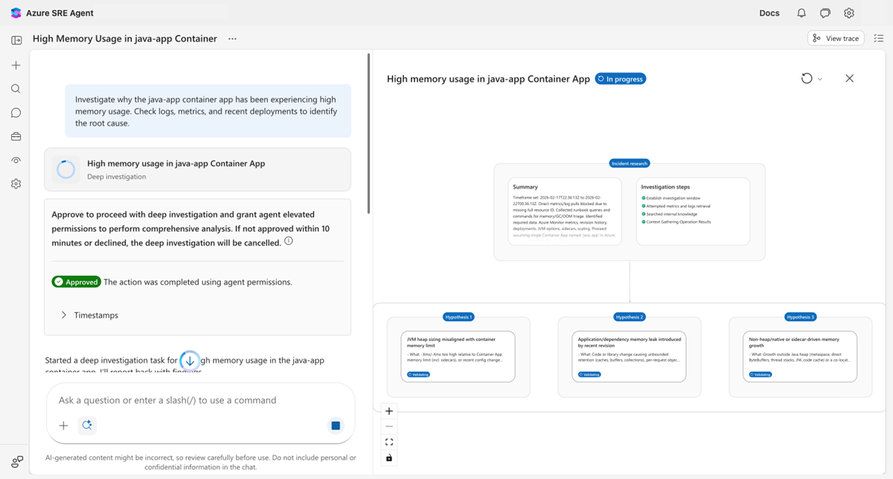Click Validating badge on memory leak card
This screenshot has height=479, width=893.
pos(590,375)
